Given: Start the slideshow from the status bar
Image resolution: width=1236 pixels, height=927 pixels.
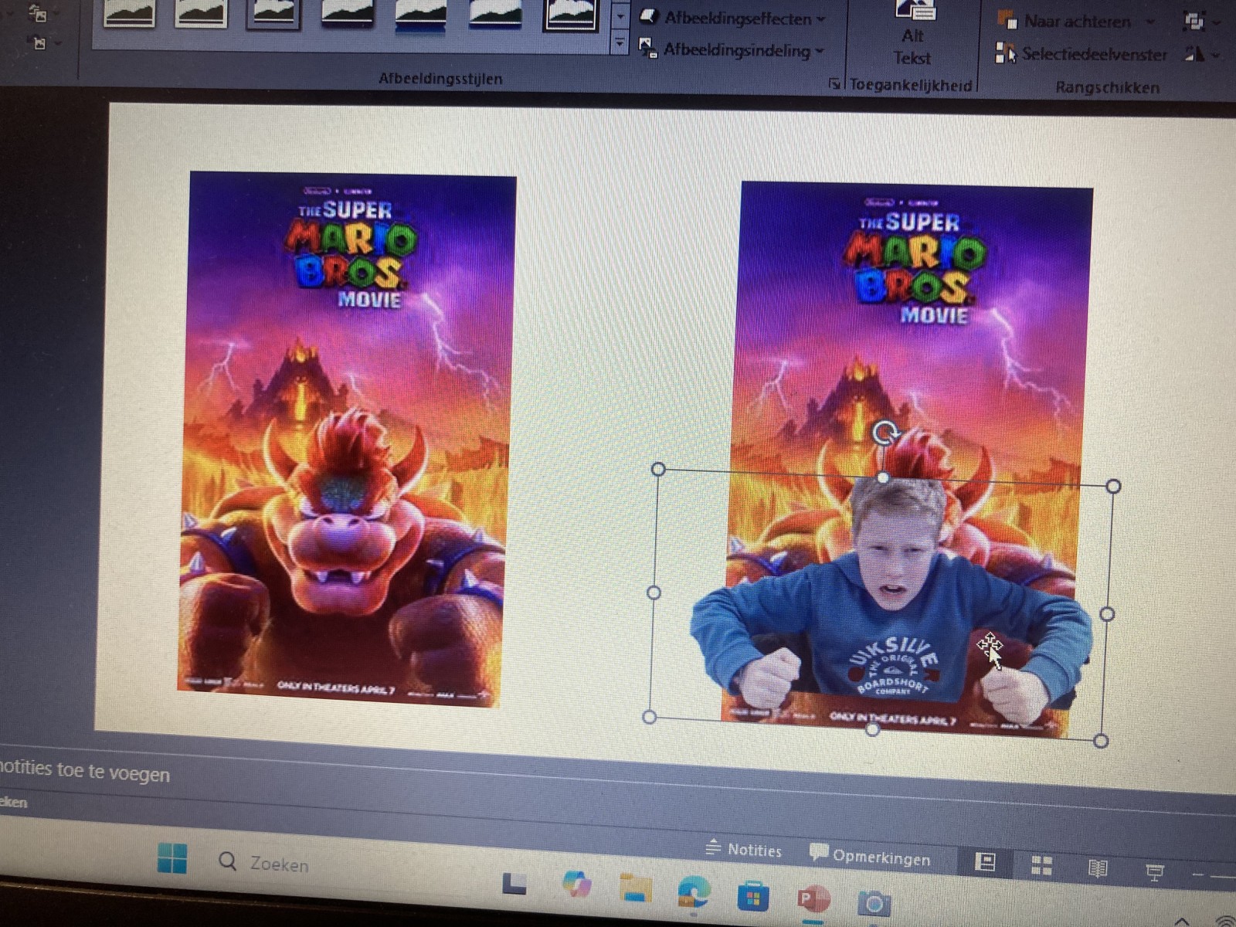Looking at the screenshot, I should 1155,872.
